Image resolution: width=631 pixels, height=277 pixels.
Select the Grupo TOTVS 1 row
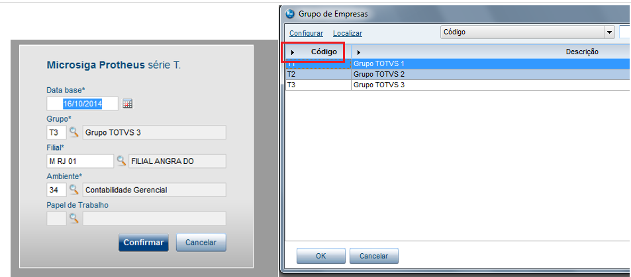pos(458,63)
